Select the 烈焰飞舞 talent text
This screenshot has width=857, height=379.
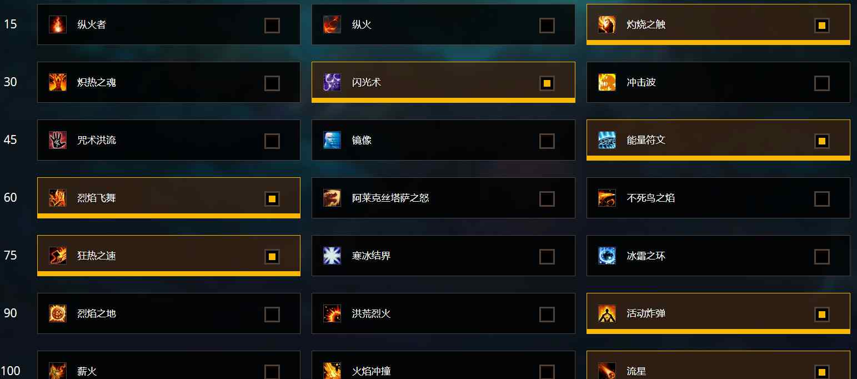pyautogui.click(x=97, y=198)
